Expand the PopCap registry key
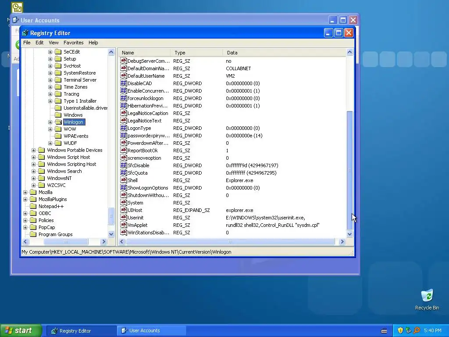The height and width of the screenshot is (337, 449). pyautogui.click(x=25, y=227)
